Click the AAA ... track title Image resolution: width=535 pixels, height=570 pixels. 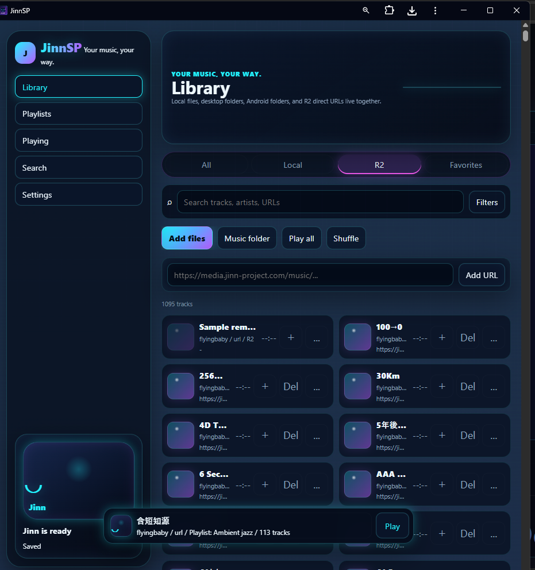(391, 474)
